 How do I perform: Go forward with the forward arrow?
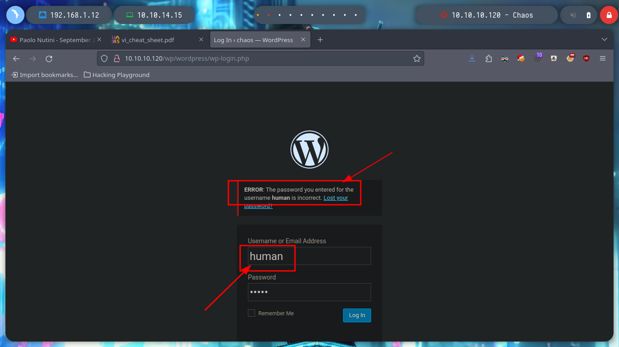[x=33, y=58]
